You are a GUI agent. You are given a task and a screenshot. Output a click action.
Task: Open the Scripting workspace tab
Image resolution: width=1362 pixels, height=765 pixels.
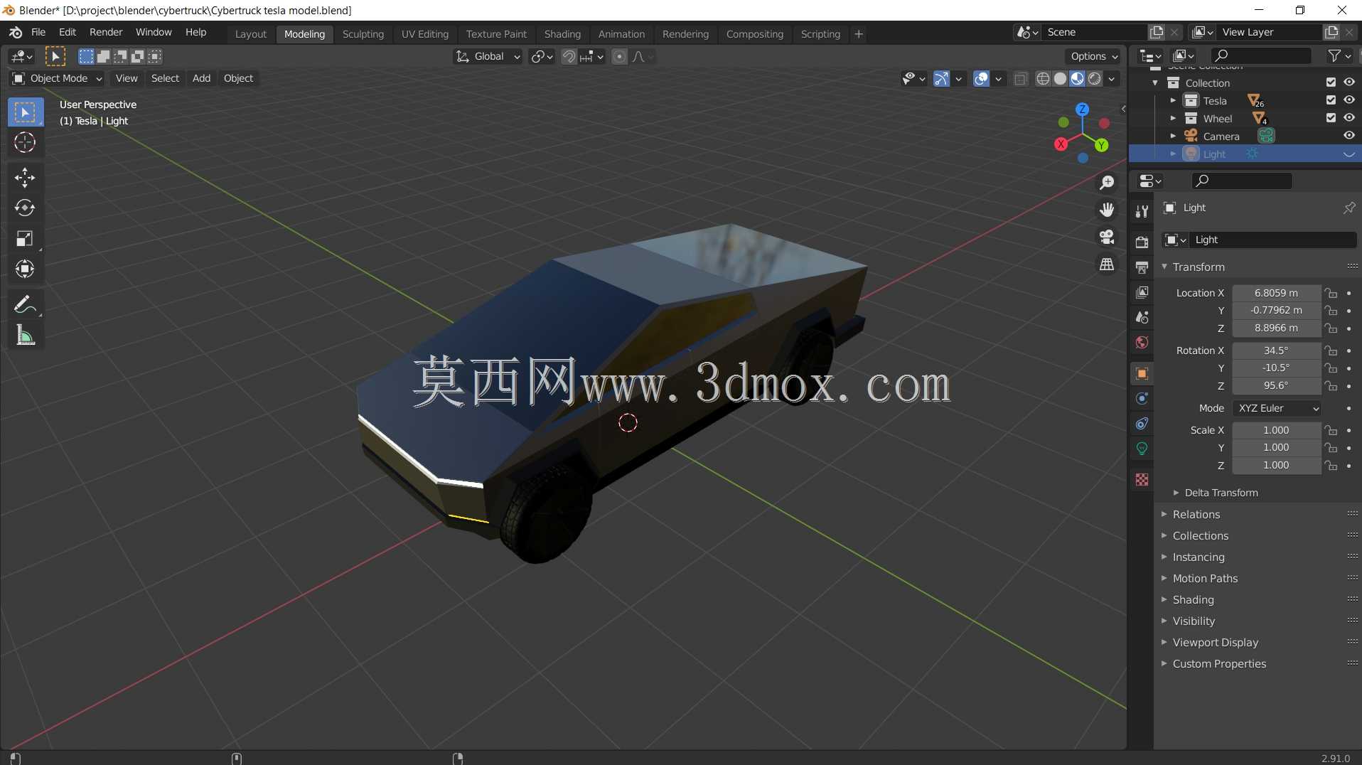point(820,34)
